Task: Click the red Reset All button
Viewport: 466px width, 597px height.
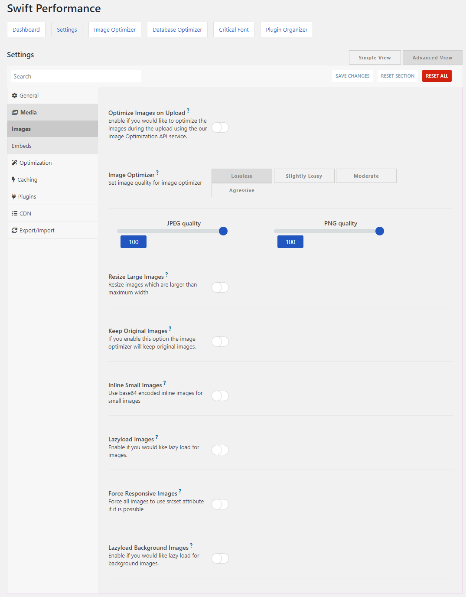Action: 437,76
